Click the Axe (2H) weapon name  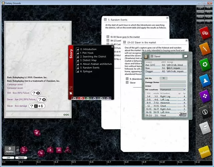click(x=150, y=65)
